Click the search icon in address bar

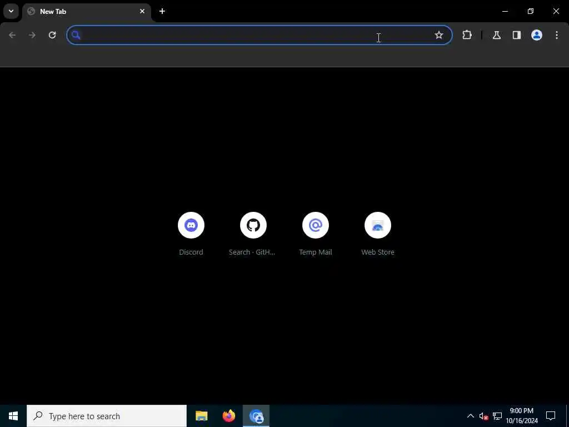(76, 35)
